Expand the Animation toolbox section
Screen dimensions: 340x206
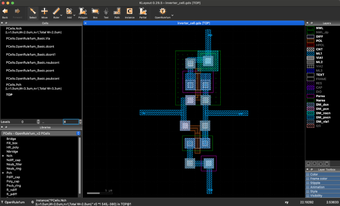323,187
